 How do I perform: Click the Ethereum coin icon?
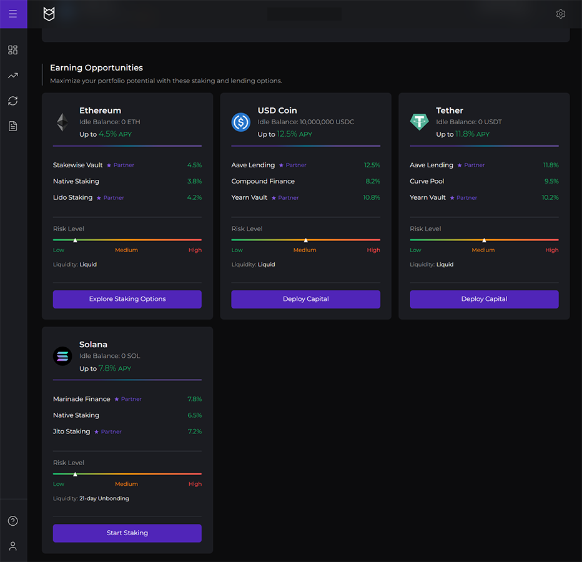(x=62, y=122)
